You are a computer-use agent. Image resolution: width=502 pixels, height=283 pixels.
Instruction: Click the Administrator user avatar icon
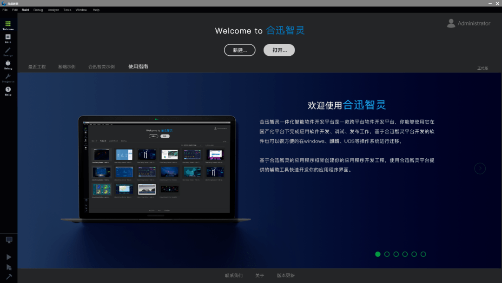point(451,23)
